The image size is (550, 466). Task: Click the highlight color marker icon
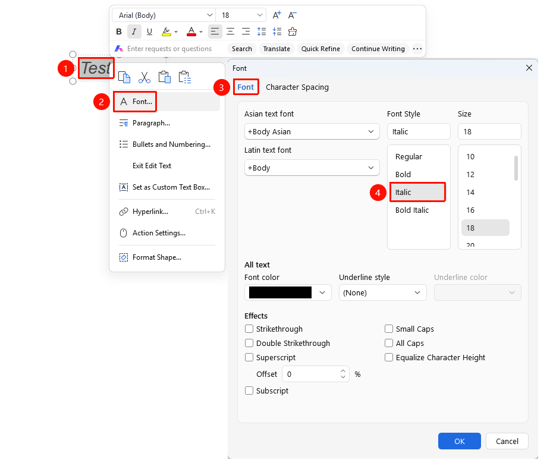click(x=166, y=32)
